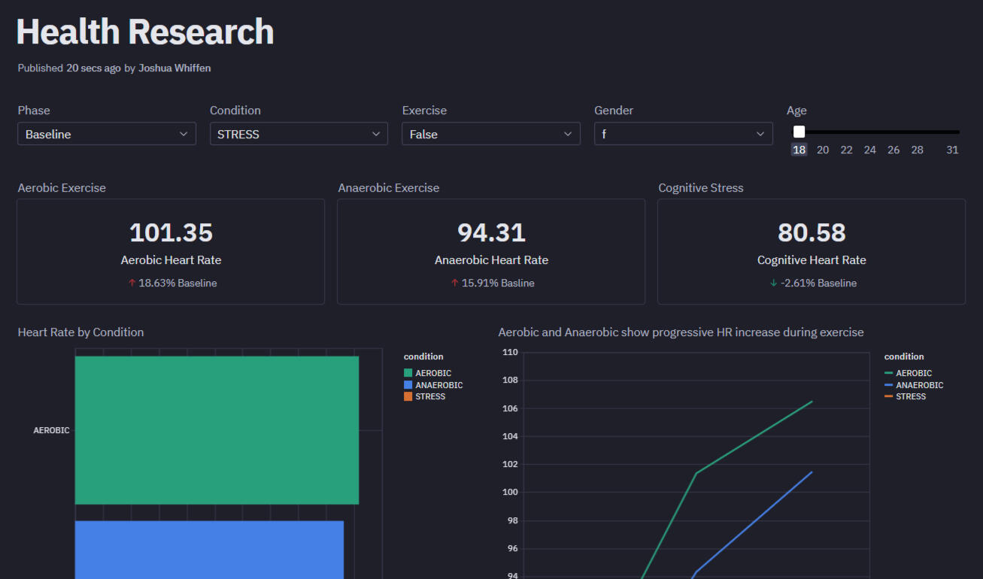Select age 31 on the Age slider
This screenshot has width=983, height=579.
(x=952, y=150)
